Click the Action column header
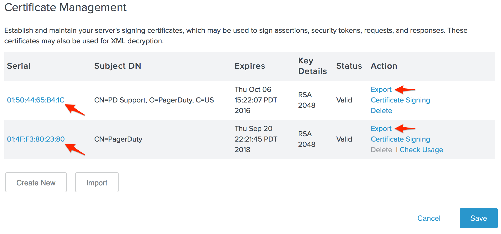This screenshot has height=234, width=501. (x=384, y=66)
